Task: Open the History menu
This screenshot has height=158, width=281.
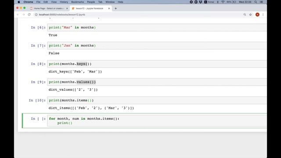Action: click(64, 2)
